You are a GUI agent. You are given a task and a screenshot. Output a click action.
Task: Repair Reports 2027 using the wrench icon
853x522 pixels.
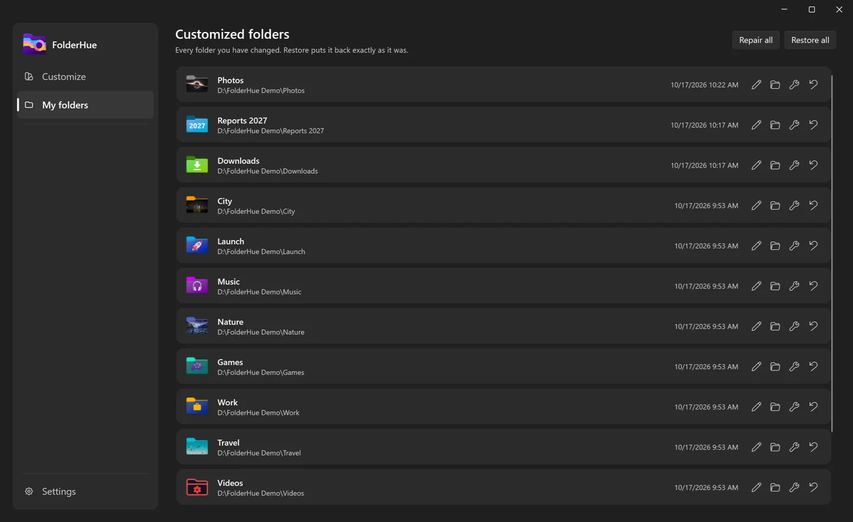pyautogui.click(x=794, y=125)
